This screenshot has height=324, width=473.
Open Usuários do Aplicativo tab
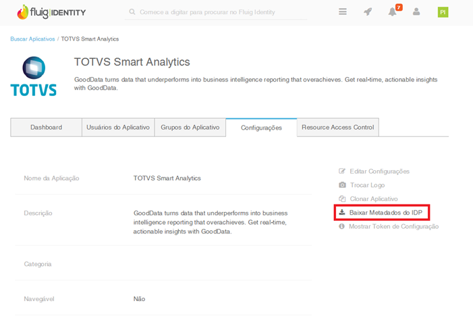point(118,128)
